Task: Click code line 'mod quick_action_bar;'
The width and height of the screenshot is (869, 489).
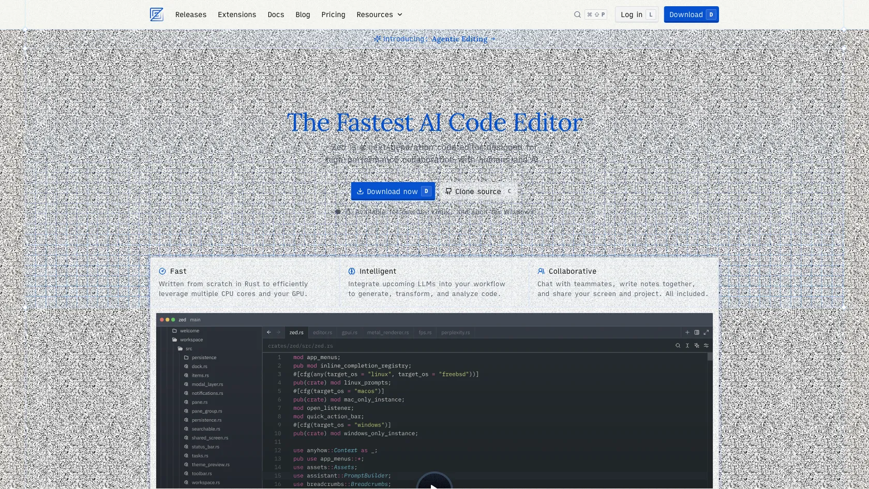Action: [x=328, y=417]
